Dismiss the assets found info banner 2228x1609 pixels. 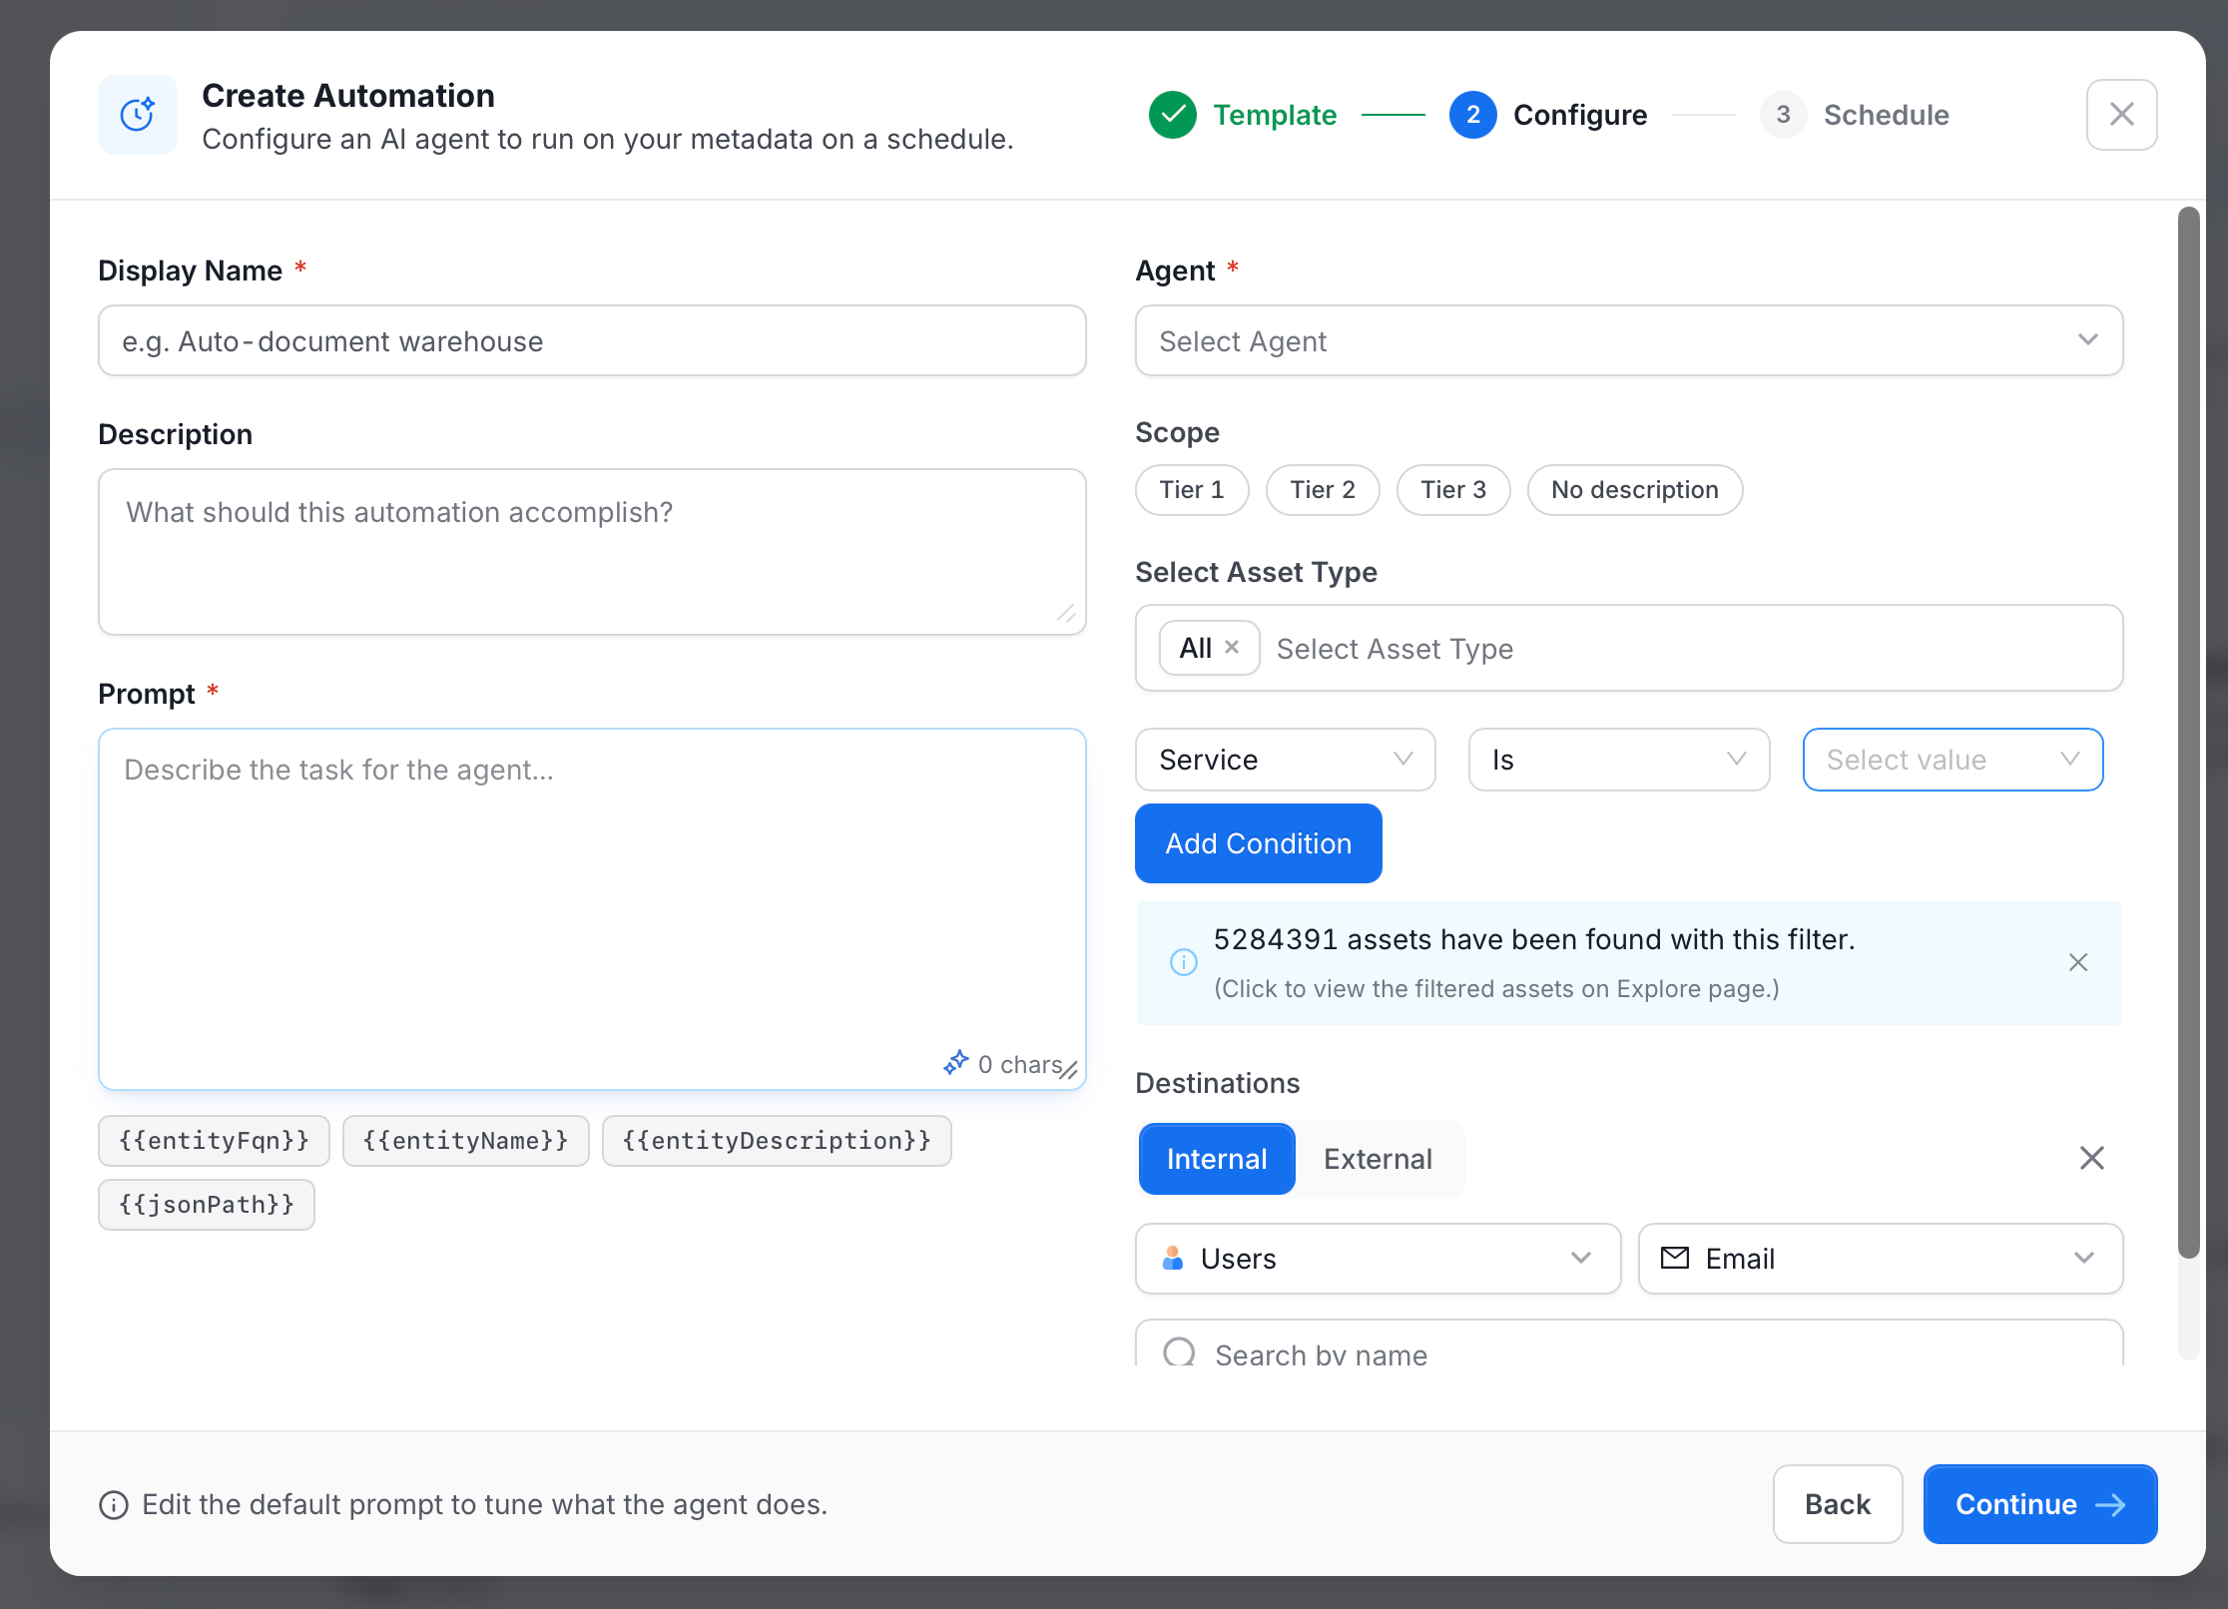pos(2078,962)
